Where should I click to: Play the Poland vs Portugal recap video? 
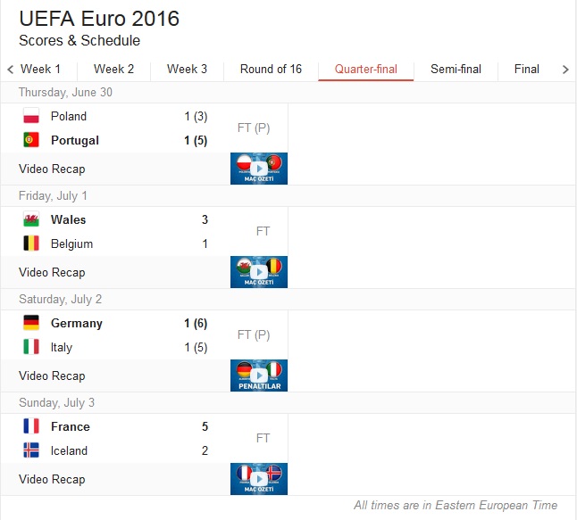pos(259,169)
